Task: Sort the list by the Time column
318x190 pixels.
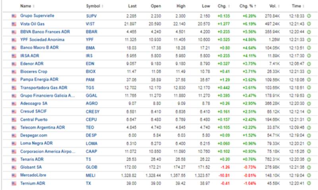Action: [298, 6]
